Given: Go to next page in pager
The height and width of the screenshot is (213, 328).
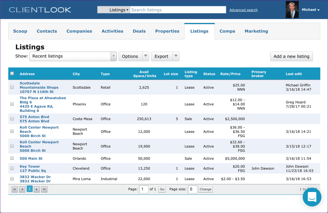Looking at the screenshot, I should pos(37,189).
